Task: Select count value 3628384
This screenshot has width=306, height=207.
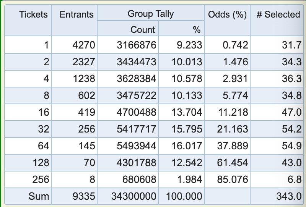Action: tap(137, 79)
